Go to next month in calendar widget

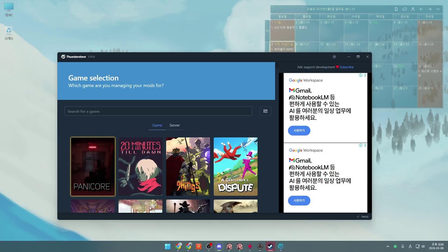pyautogui.click(x=430, y=9)
